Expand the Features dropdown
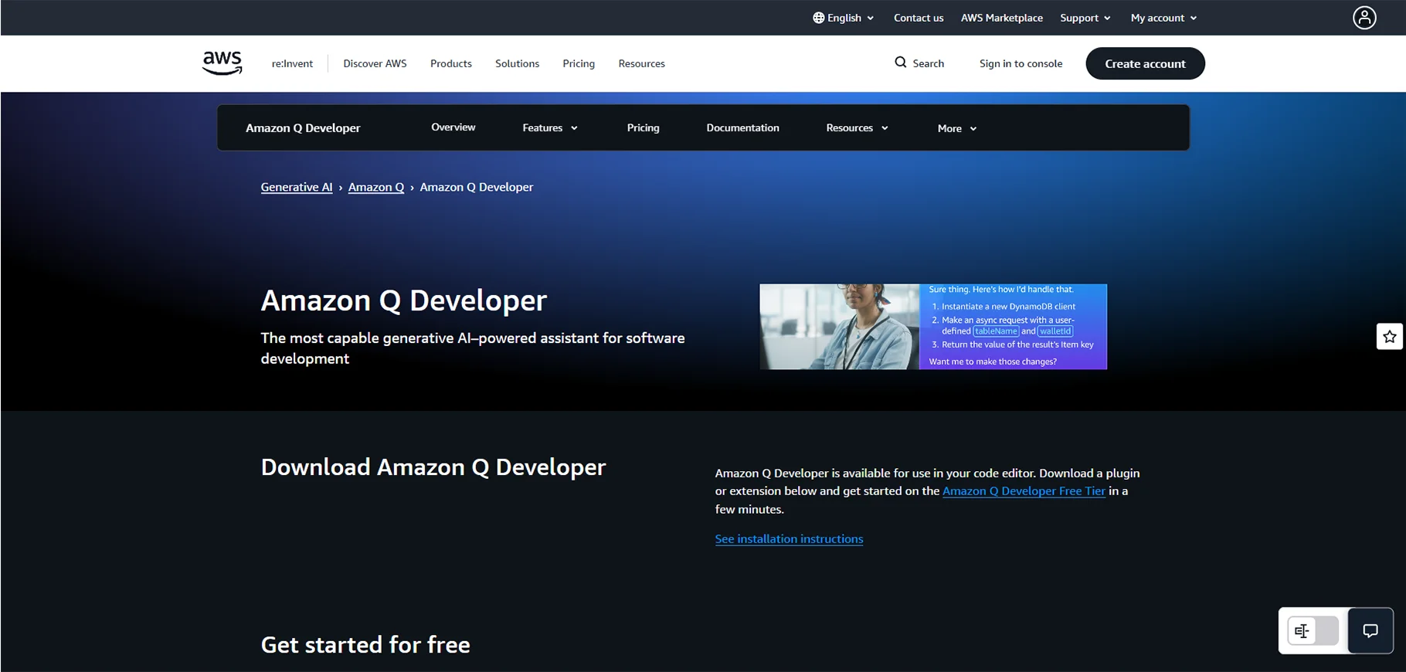This screenshot has width=1406, height=672. [x=550, y=128]
